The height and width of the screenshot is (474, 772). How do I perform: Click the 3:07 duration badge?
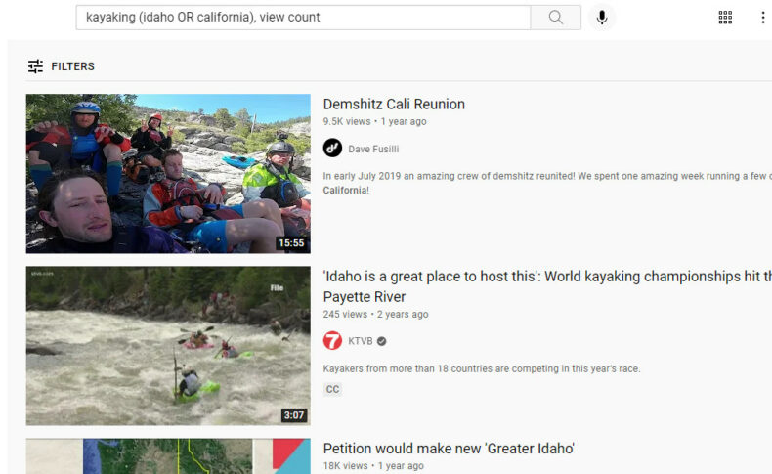(294, 415)
